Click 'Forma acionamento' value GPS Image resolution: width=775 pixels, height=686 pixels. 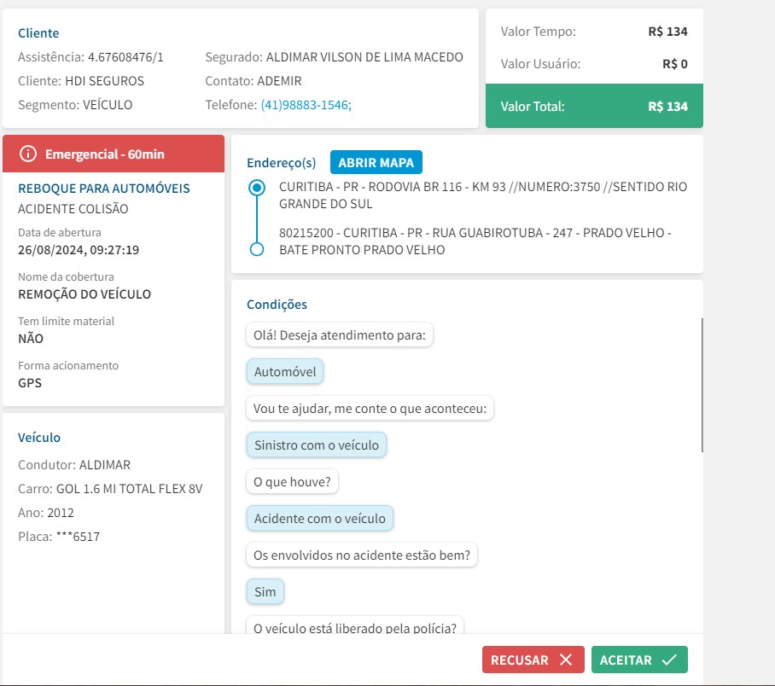(30, 383)
